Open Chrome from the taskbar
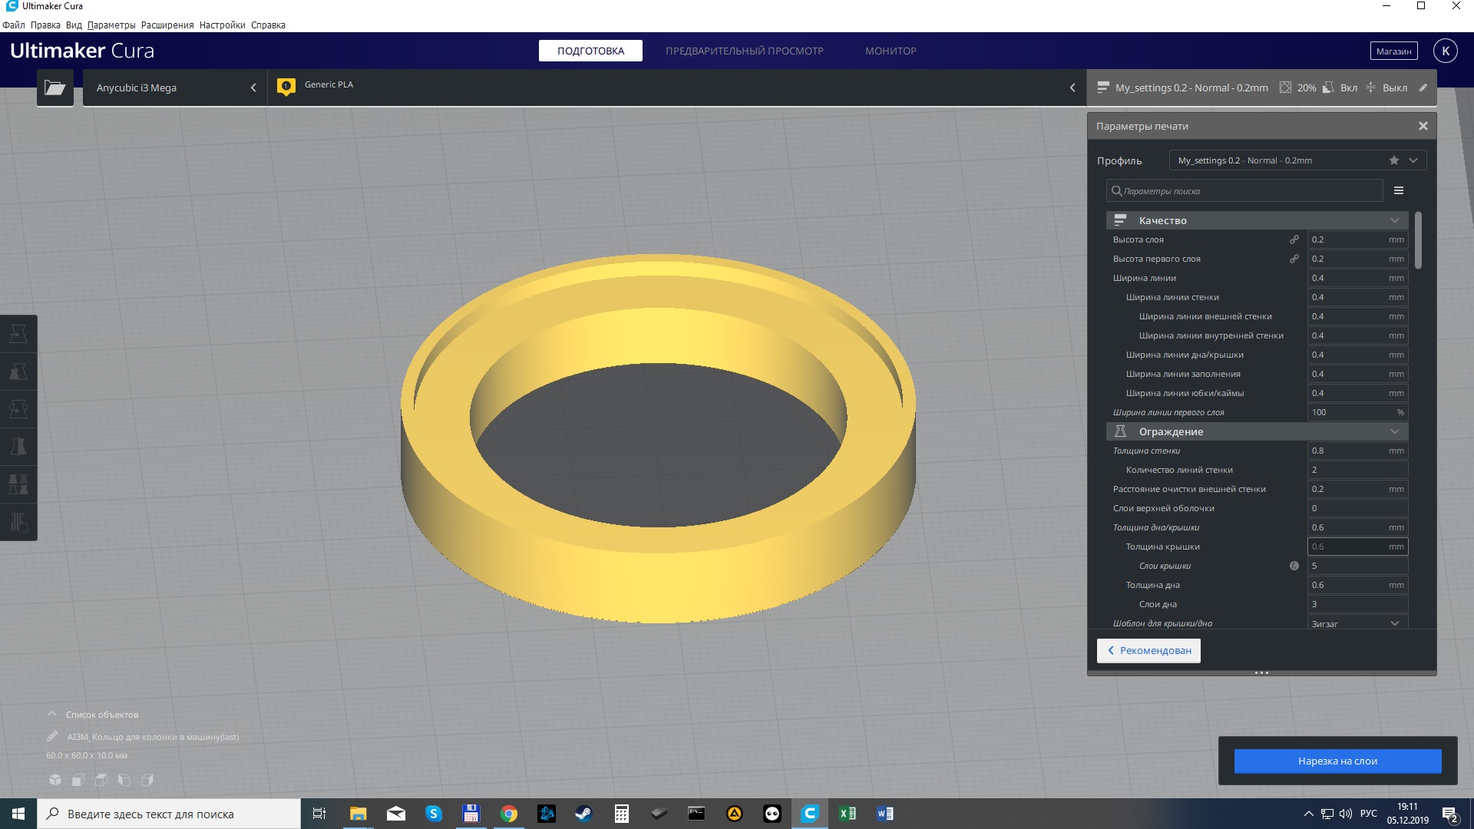This screenshot has height=829, width=1474. 509,814
